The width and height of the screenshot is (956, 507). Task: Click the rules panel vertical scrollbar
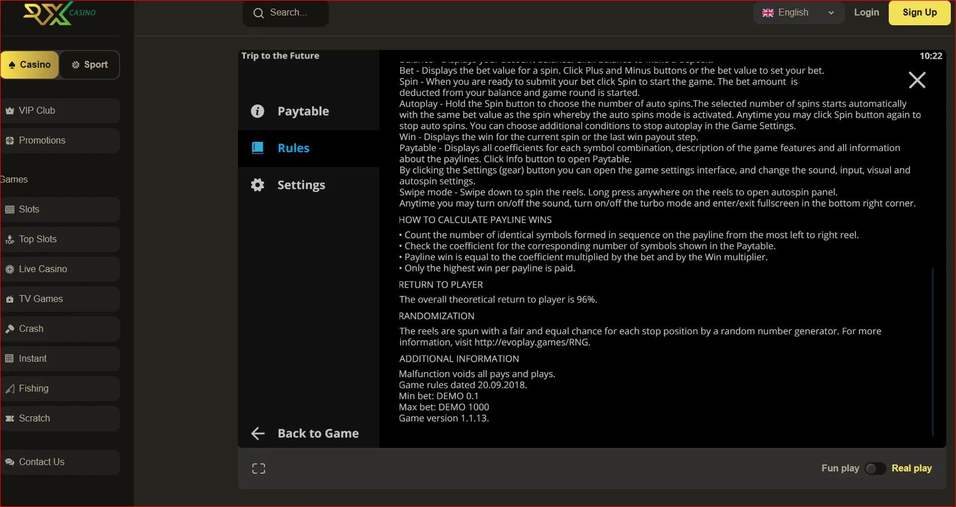point(932,351)
